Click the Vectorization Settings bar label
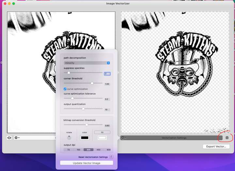 click(x=174, y=138)
